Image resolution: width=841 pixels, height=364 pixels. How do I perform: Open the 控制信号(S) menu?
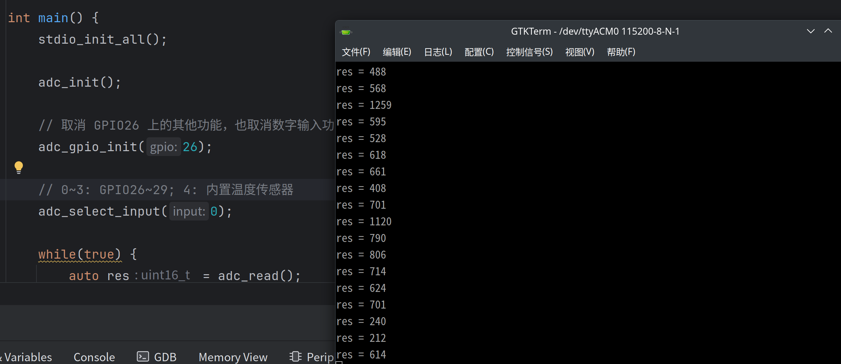pyautogui.click(x=529, y=52)
